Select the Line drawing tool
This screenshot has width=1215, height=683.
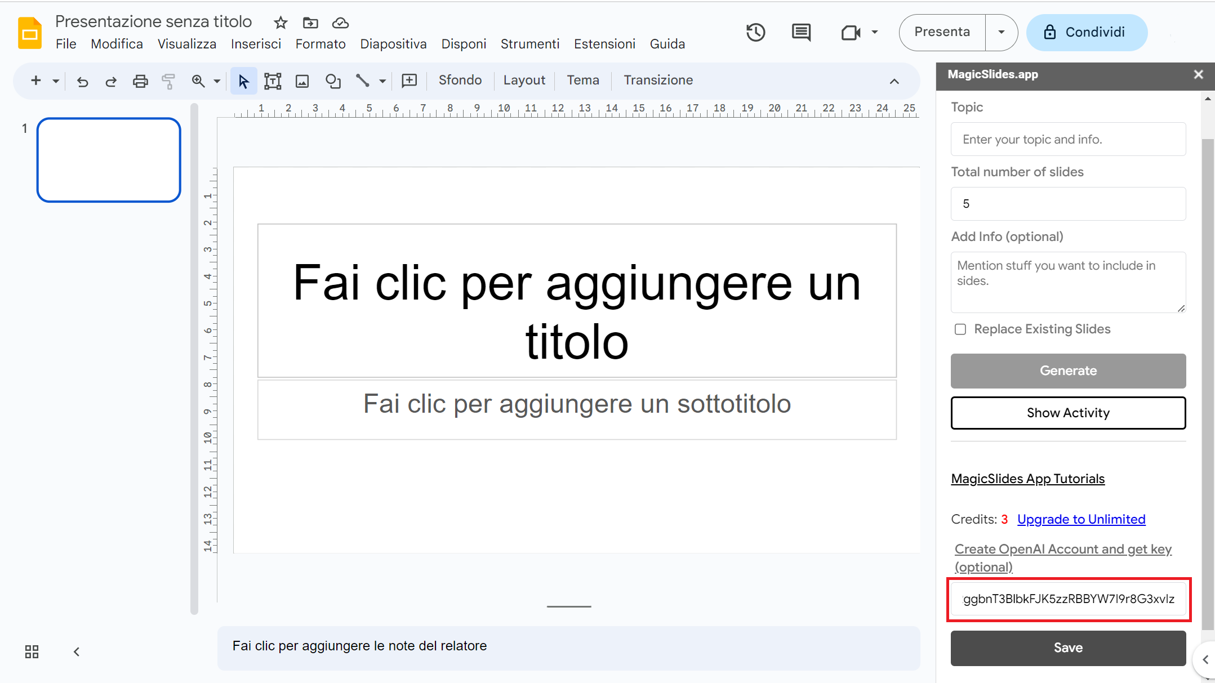362,81
